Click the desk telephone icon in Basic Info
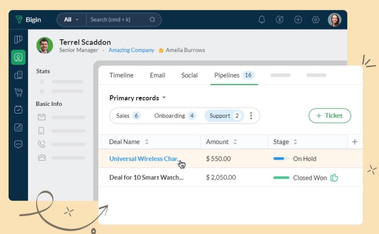 click(41, 158)
